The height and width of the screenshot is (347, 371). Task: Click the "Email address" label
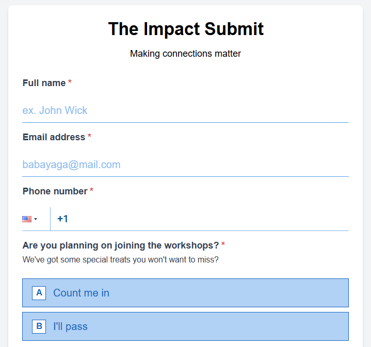click(54, 137)
